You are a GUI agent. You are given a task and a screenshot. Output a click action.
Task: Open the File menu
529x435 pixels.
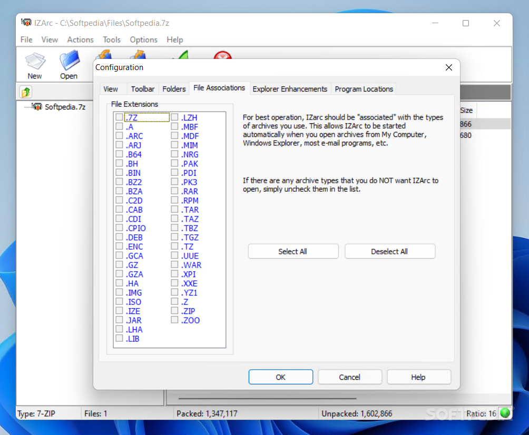(x=26, y=40)
